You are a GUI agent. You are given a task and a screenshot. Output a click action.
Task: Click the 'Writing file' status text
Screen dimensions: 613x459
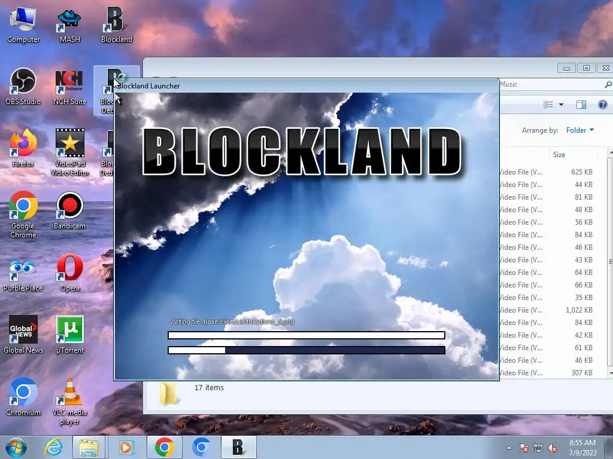point(232,322)
